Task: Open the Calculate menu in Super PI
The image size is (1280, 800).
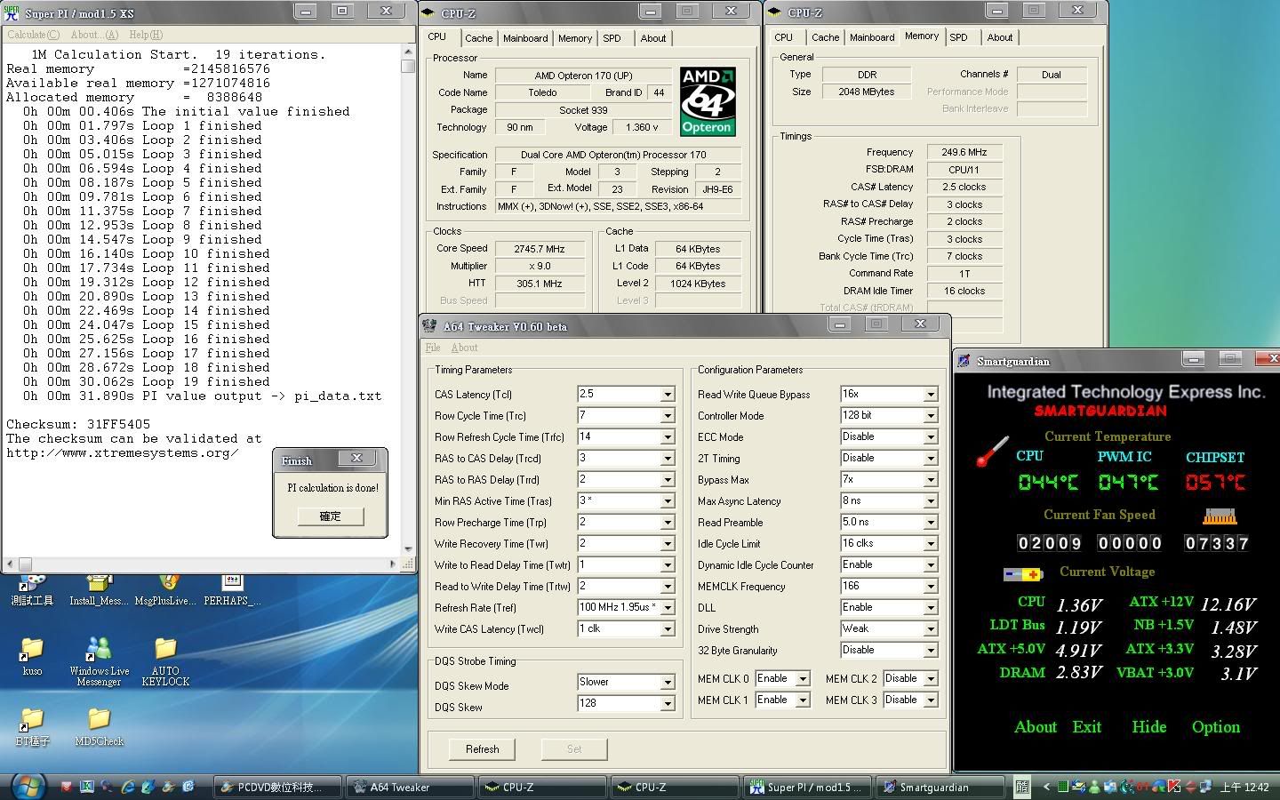Action: (33, 35)
